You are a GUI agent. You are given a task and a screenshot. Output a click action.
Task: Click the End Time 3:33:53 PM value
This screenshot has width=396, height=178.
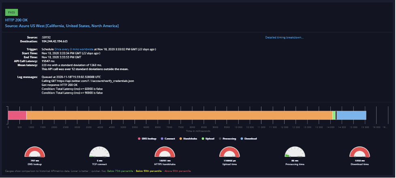point(61,57)
